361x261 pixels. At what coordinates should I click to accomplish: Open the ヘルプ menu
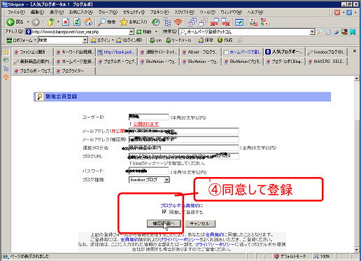(x=255, y=12)
